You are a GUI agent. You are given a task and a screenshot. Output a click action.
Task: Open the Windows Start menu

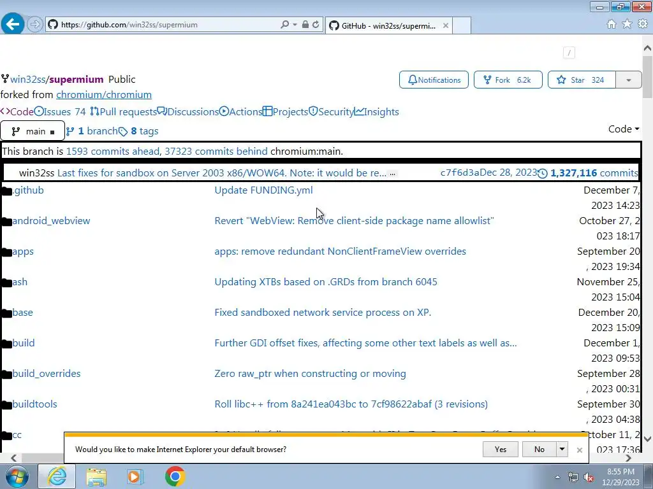point(16,476)
